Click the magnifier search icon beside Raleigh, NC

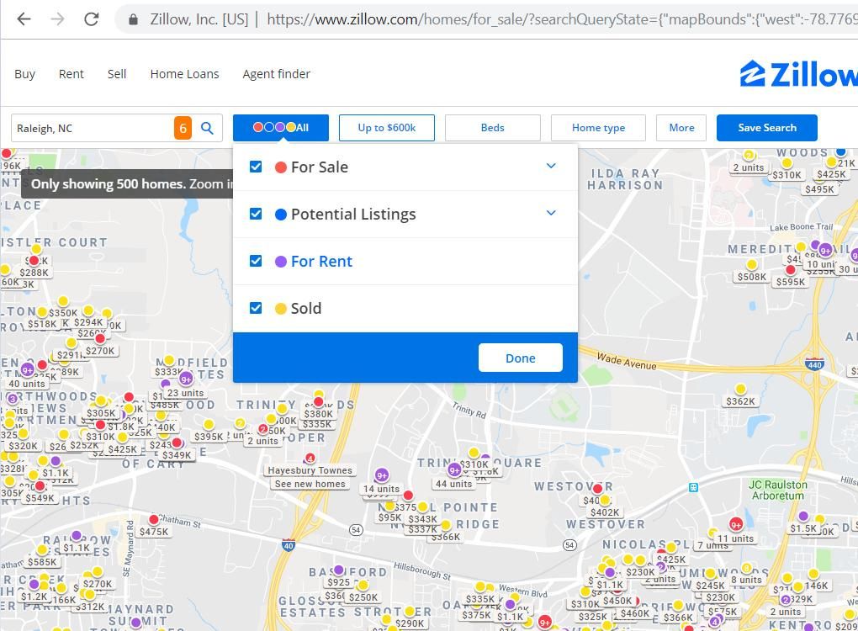[207, 128]
